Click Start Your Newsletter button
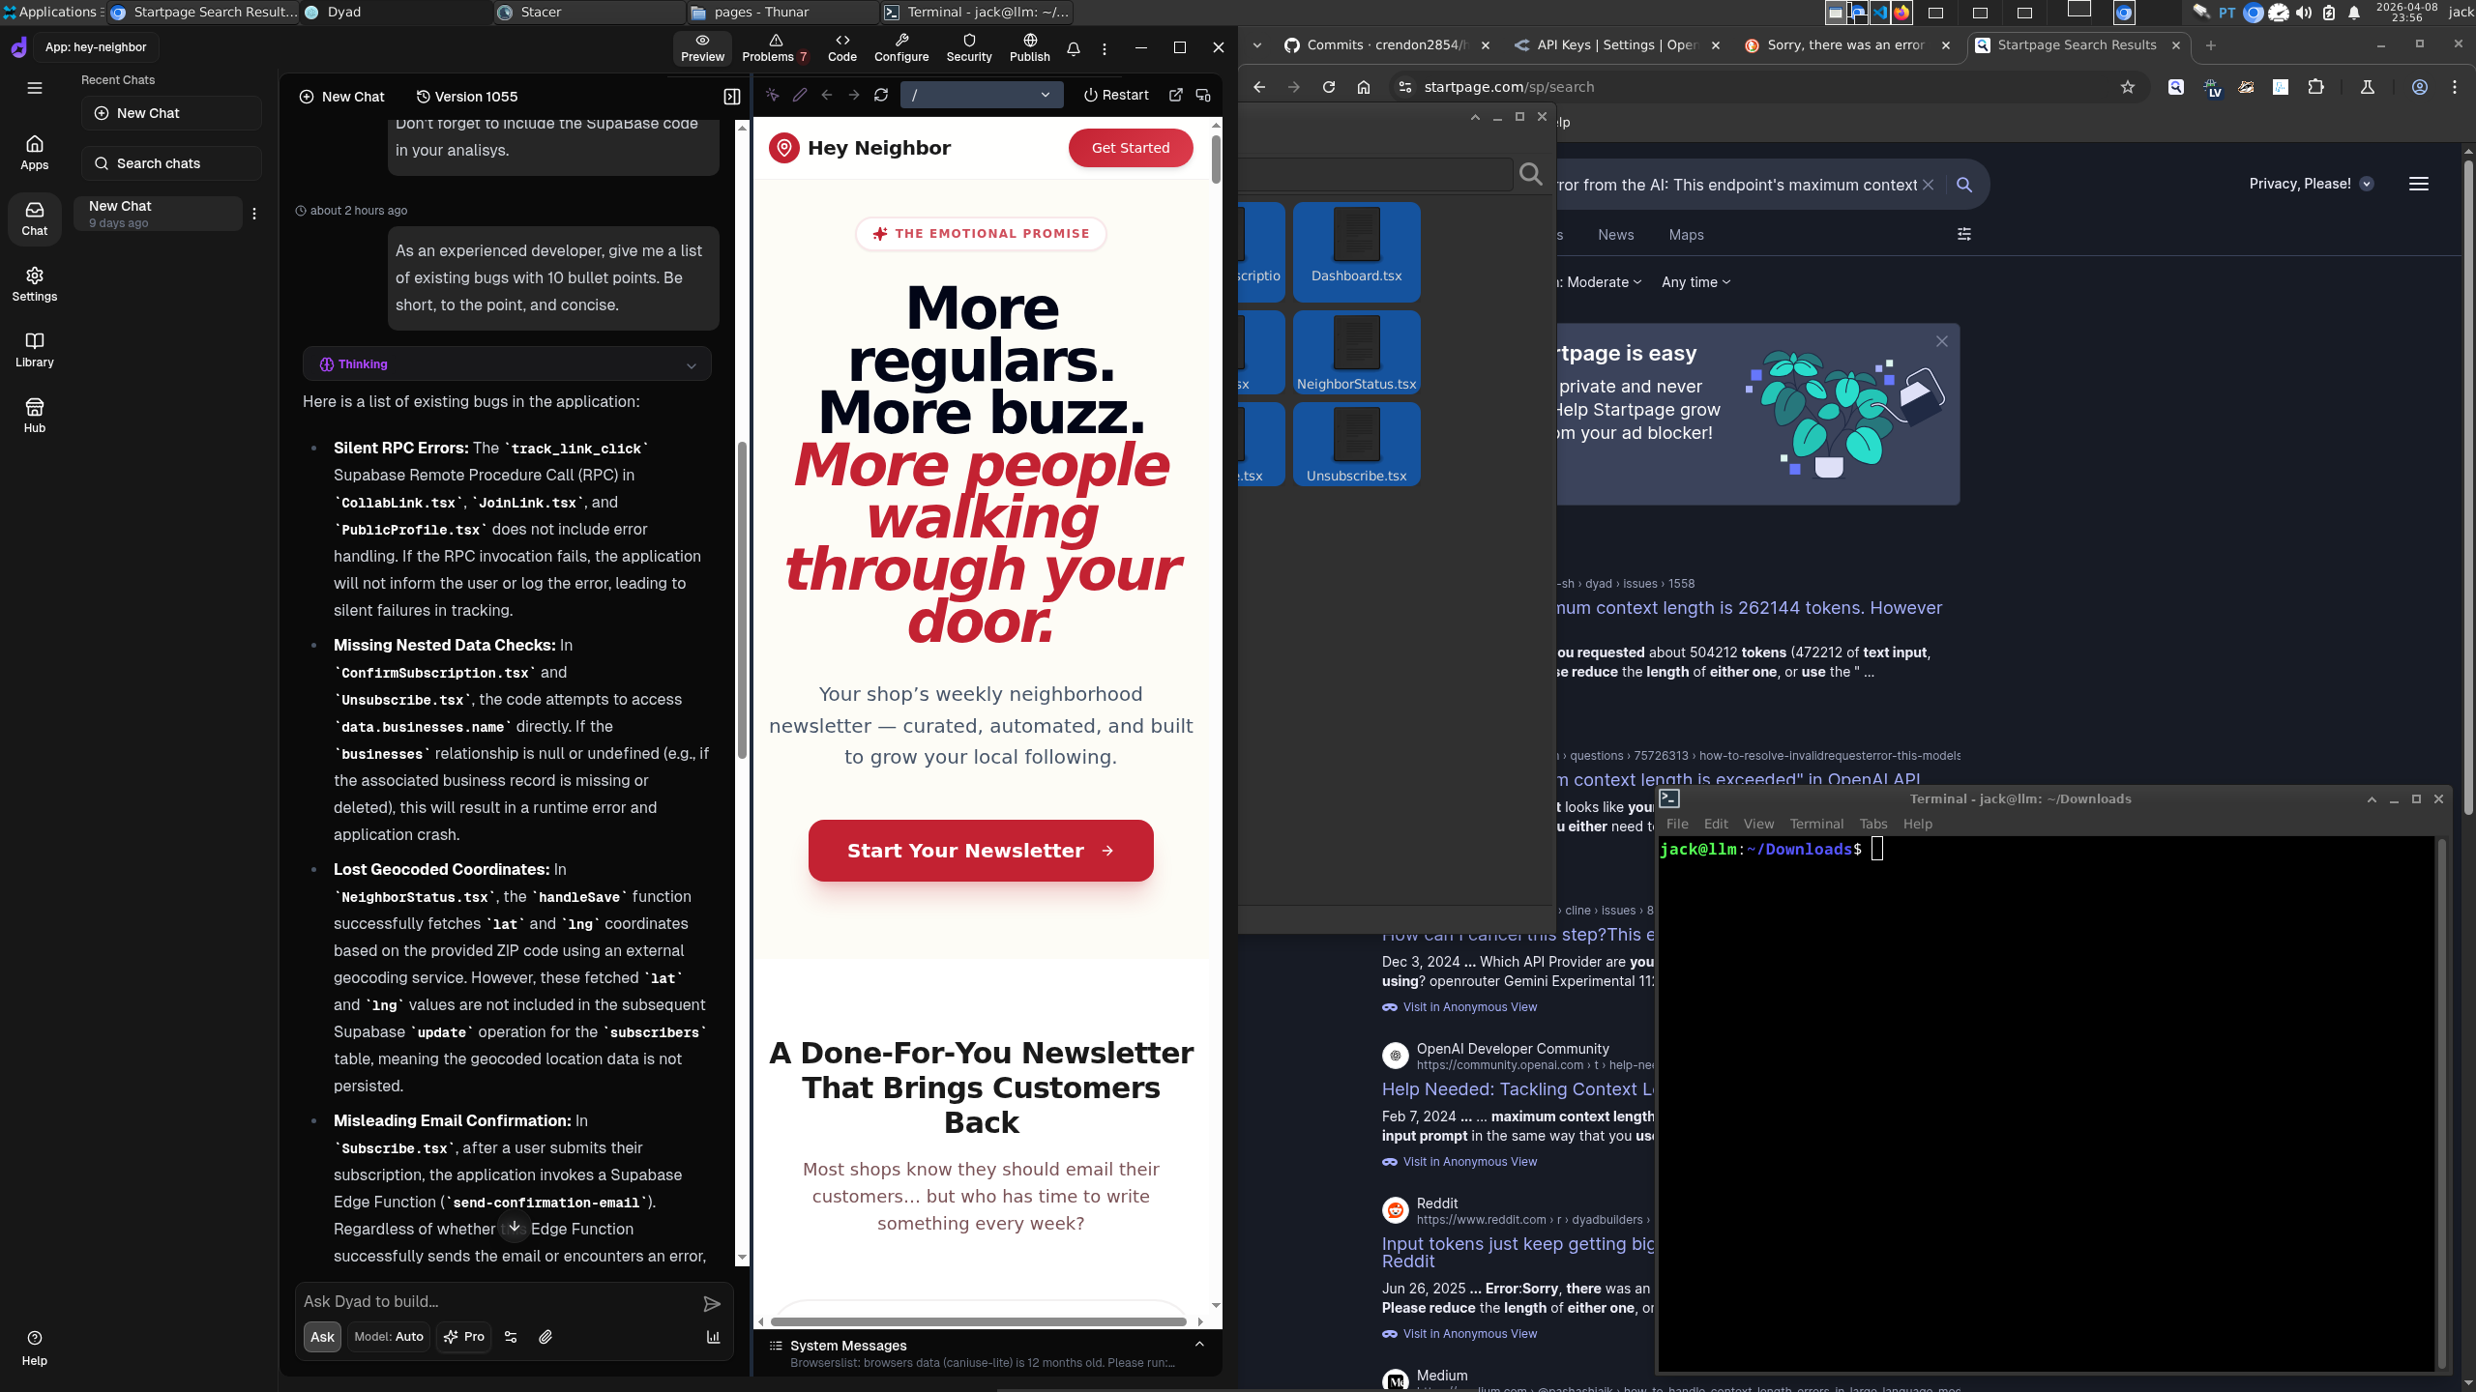This screenshot has height=1392, width=2476. pos(981,851)
